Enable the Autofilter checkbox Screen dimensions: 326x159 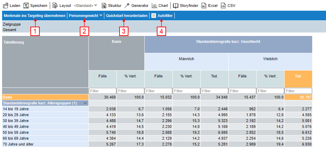(x=154, y=16)
